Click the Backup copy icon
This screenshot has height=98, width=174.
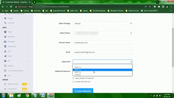5,66
